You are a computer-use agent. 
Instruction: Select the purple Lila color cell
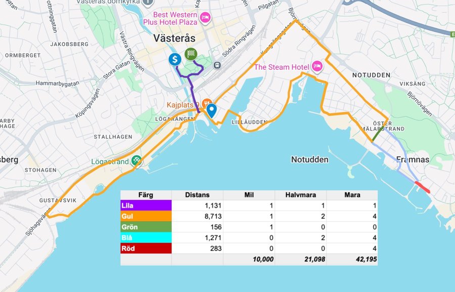[x=146, y=205]
